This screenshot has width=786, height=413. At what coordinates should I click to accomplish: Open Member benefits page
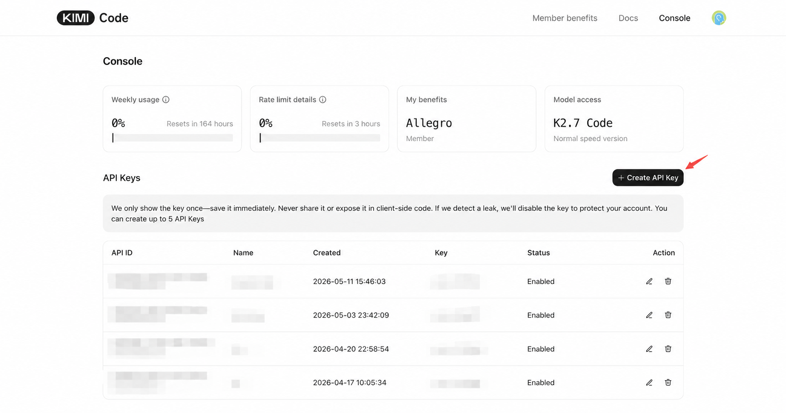(x=565, y=18)
